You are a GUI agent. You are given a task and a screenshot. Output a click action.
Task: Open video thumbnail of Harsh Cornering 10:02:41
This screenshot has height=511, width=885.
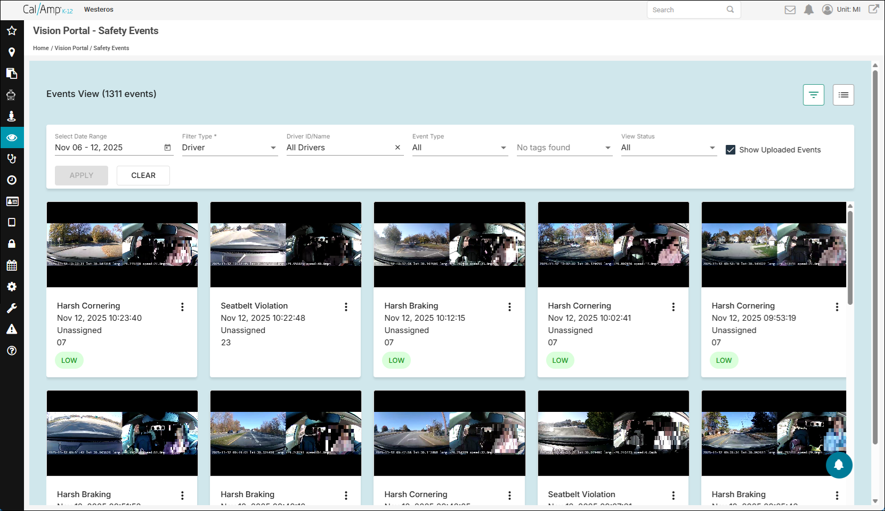[613, 245]
